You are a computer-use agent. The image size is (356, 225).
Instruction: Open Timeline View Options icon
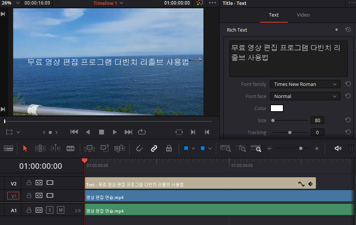click(8, 148)
